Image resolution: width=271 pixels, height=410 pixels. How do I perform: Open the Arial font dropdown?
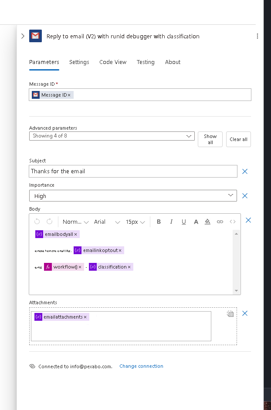[107, 222]
